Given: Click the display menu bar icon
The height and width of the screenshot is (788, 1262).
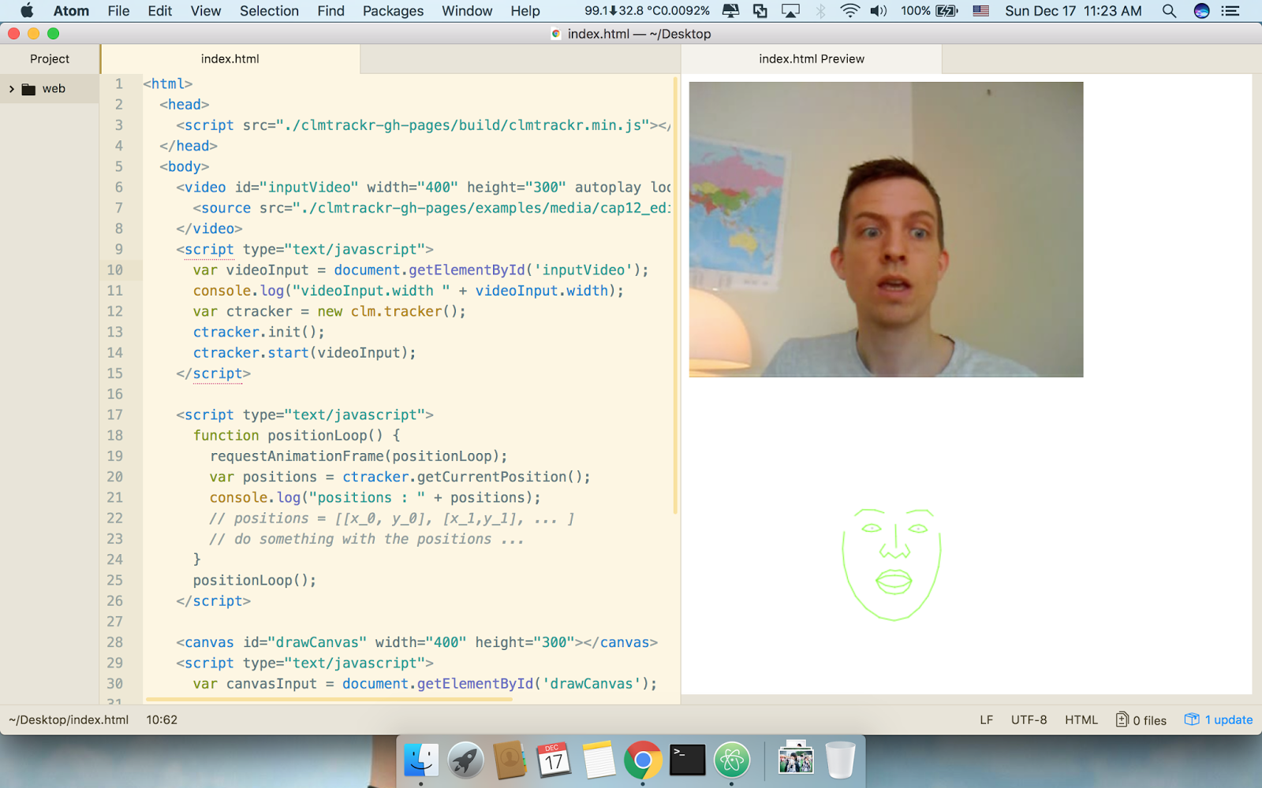Looking at the screenshot, I should pos(731,11).
